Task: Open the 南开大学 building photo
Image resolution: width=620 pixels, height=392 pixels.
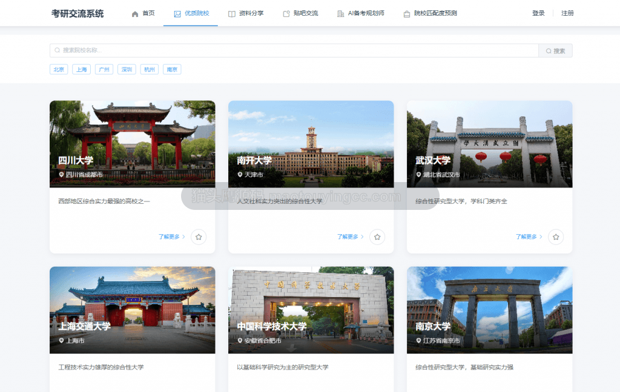Action: click(311, 144)
